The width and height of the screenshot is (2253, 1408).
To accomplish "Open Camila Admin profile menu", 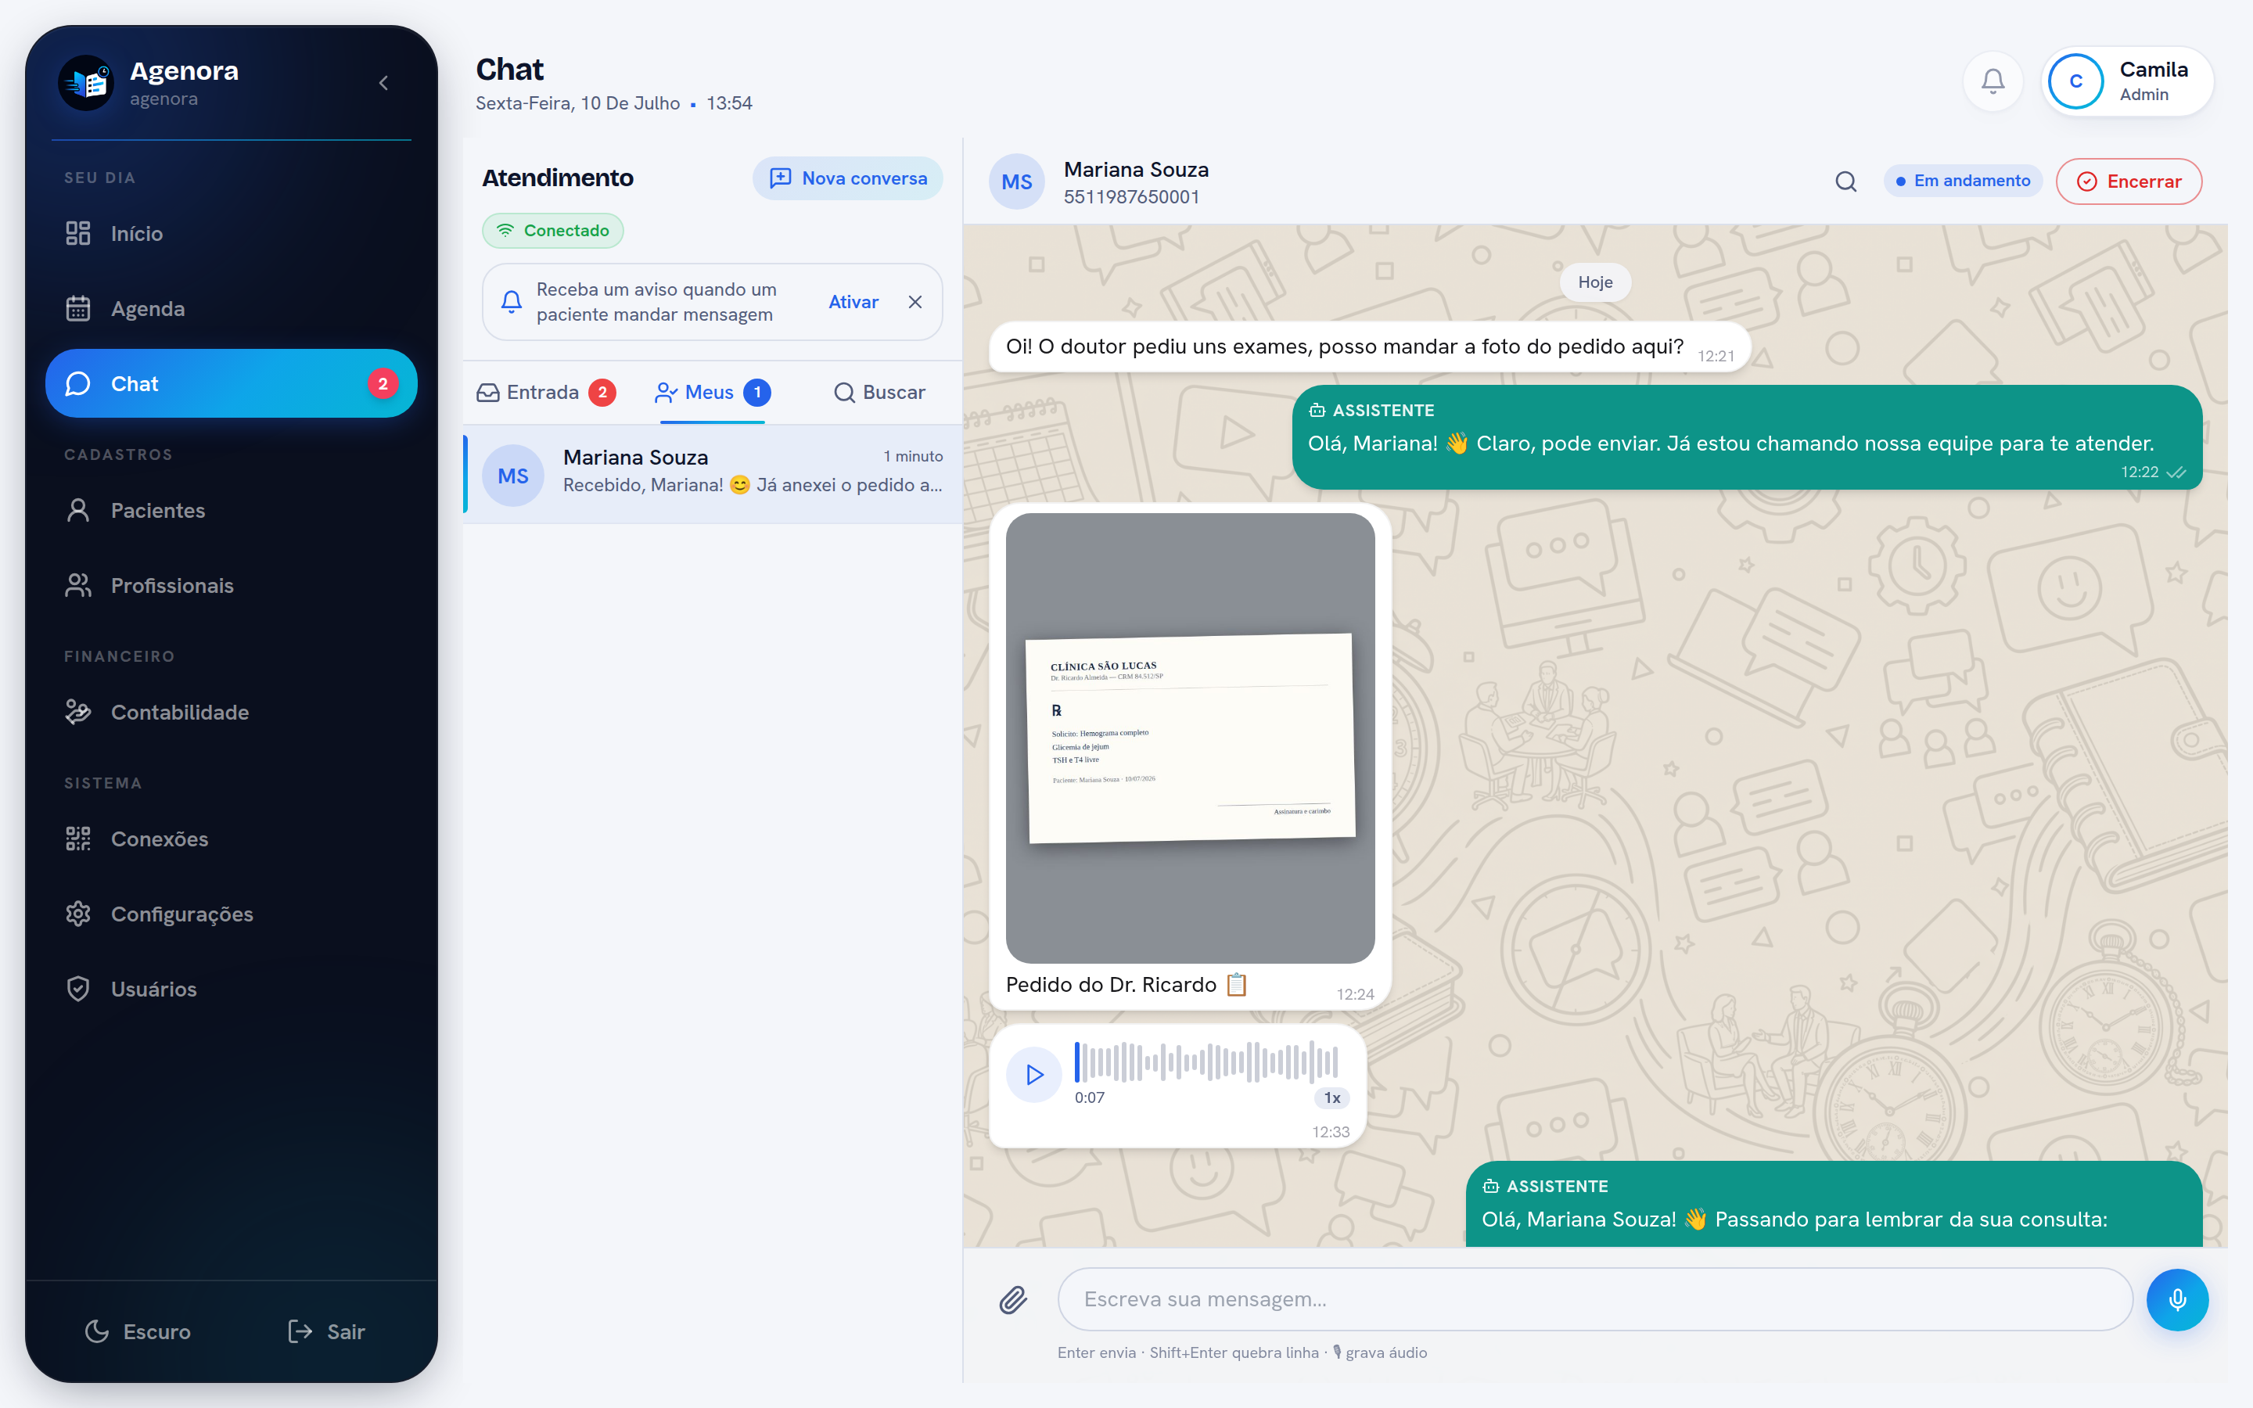I will click(x=2127, y=82).
